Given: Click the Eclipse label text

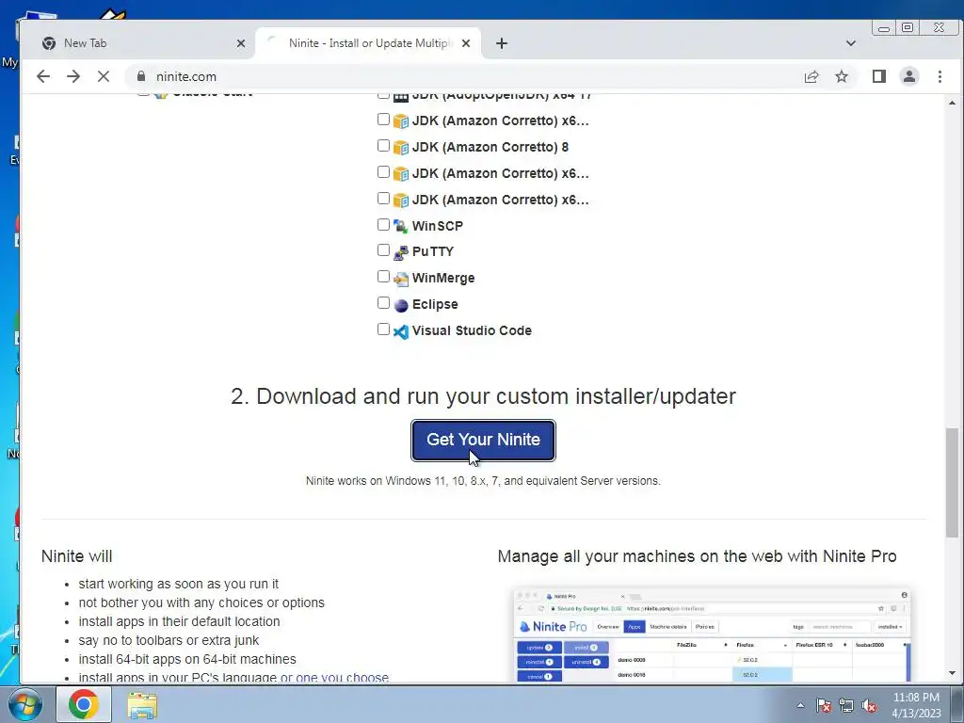Looking at the screenshot, I should [435, 304].
